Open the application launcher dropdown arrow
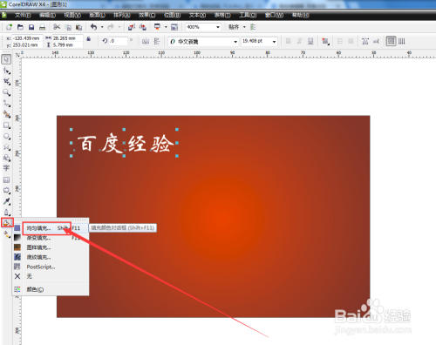The width and height of the screenshot is (436, 345). point(166,27)
